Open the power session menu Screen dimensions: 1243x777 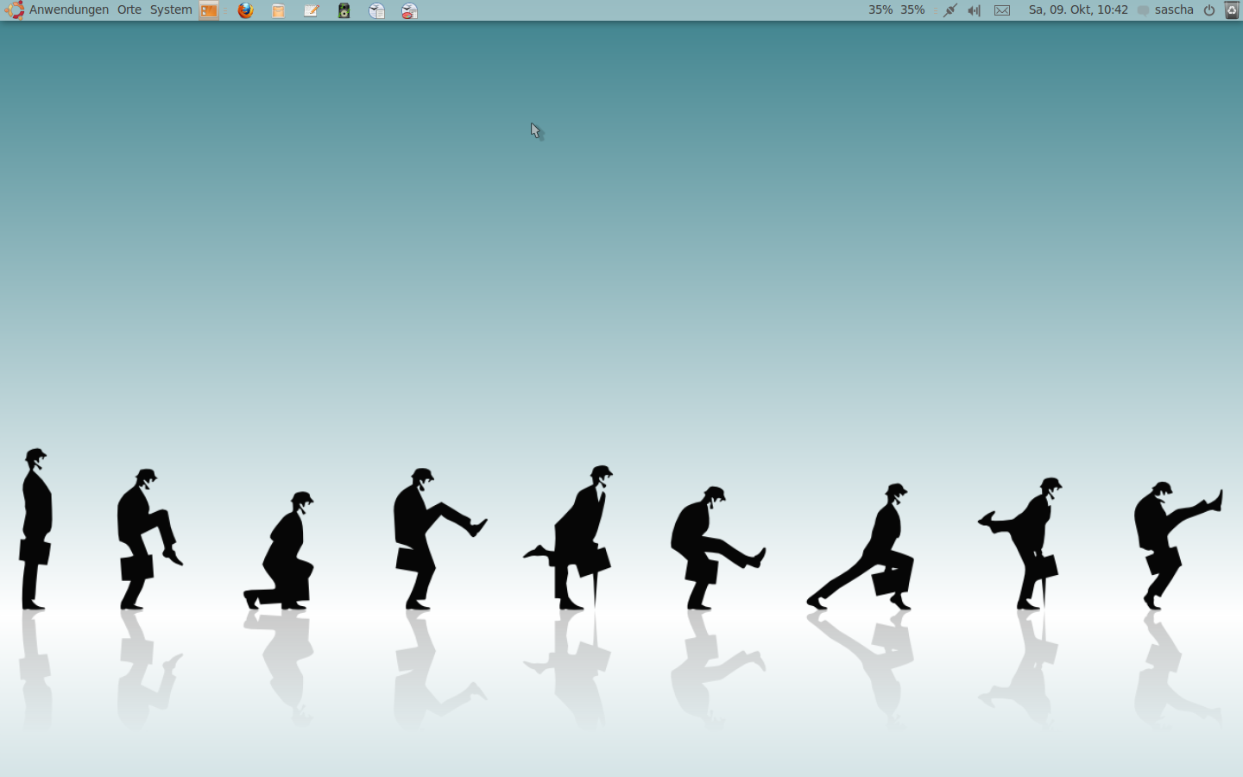click(x=1209, y=10)
